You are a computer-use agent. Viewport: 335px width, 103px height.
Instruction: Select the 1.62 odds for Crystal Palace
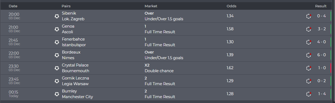230,68
